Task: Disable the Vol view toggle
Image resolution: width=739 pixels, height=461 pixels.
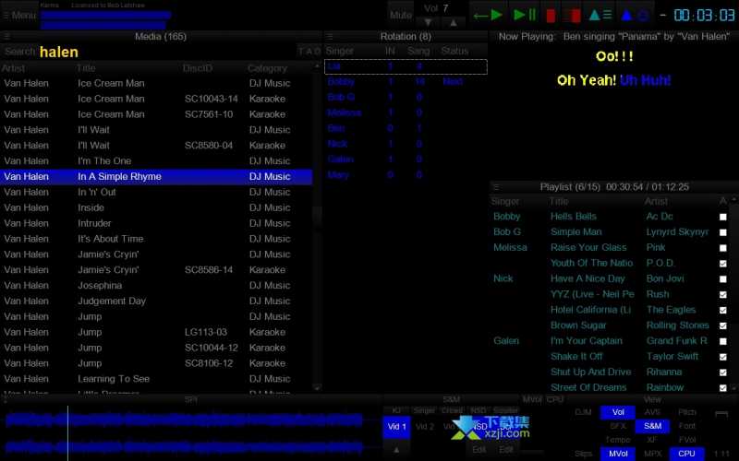Action: (617, 412)
